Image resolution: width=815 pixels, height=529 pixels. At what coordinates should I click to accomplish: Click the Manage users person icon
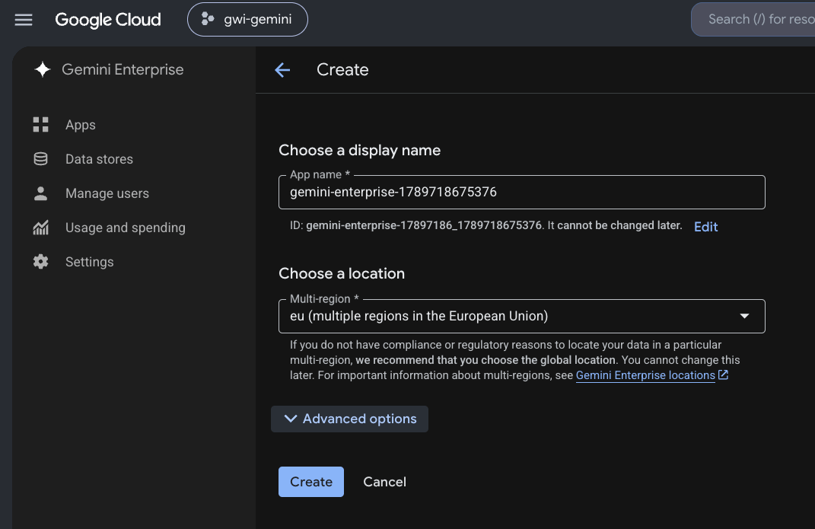point(40,193)
